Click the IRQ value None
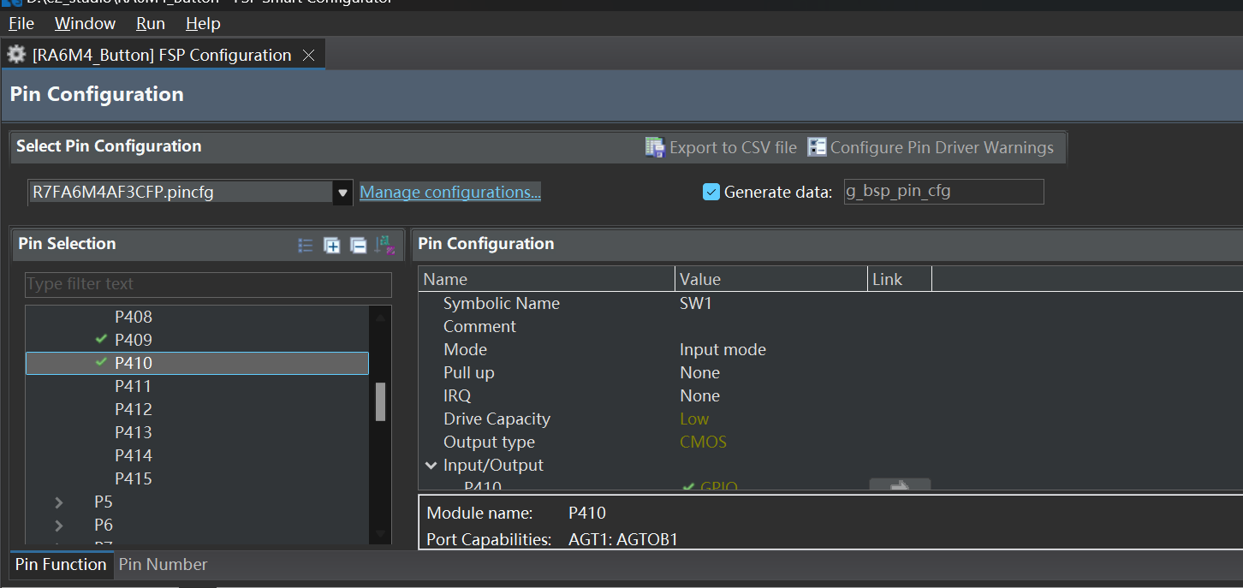 click(699, 396)
